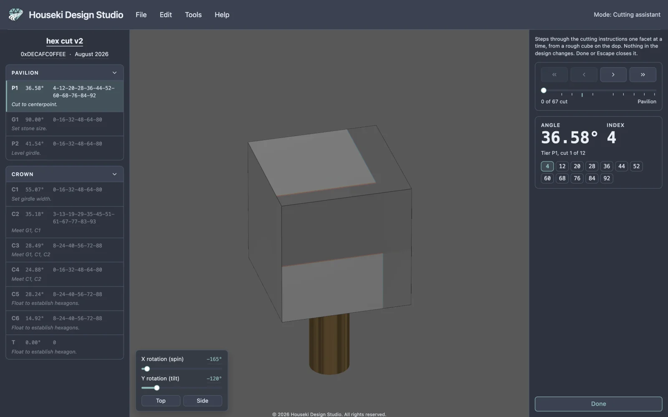This screenshot has width=668, height=417.
Task: Open the Edit menu
Action: pyautogui.click(x=166, y=15)
